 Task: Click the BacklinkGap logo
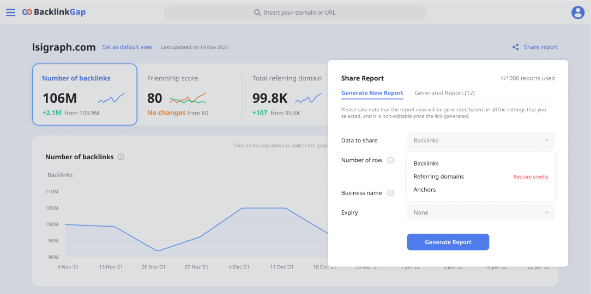point(54,12)
